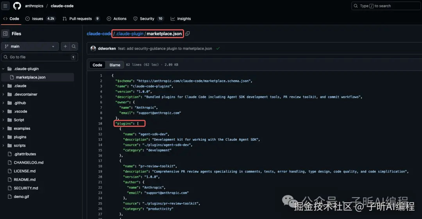Go to the Security tab
The image size is (422, 219).
147,19
